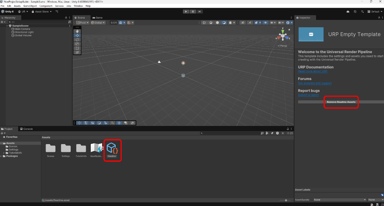Image resolution: width=384 pixels, height=206 pixels.
Task: Select Directional Light in Hierarchy
Action: pyautogui.click(x=24, y=32)
